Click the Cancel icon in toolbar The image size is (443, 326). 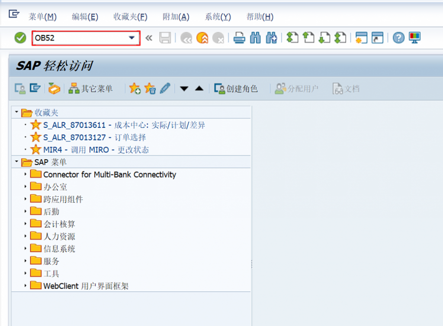click(x=218, y=38)
